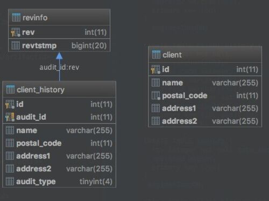Select postal_code column in client table
This screenshot has height=201, width=269.
[x=185, y=96]
